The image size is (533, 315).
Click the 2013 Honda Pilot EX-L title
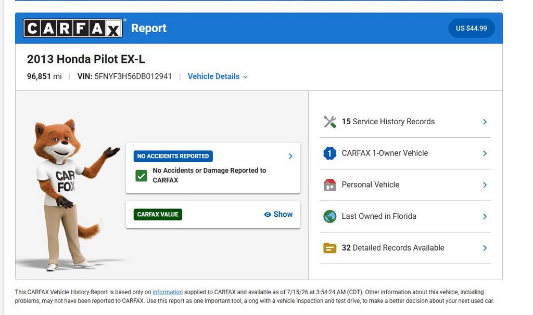pyautogui.click(x=86, y=59)
